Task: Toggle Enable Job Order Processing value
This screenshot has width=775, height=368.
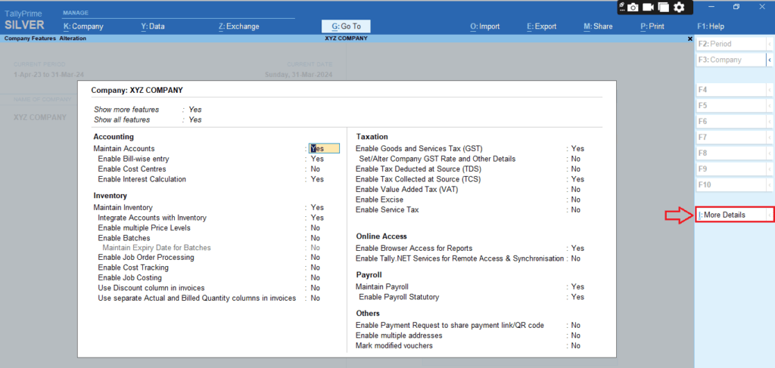Action: [x=316, y=258]
